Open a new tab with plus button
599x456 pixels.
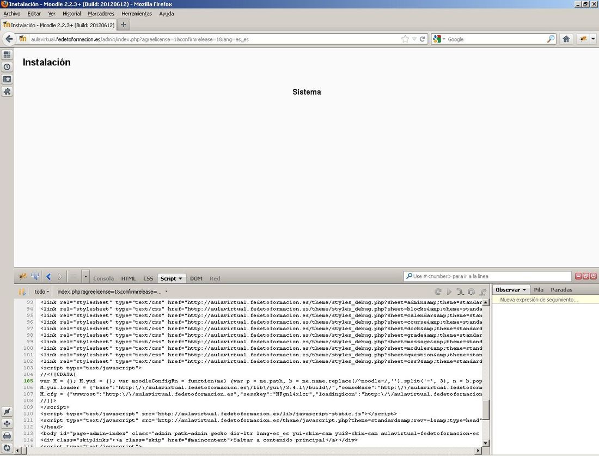124,25
